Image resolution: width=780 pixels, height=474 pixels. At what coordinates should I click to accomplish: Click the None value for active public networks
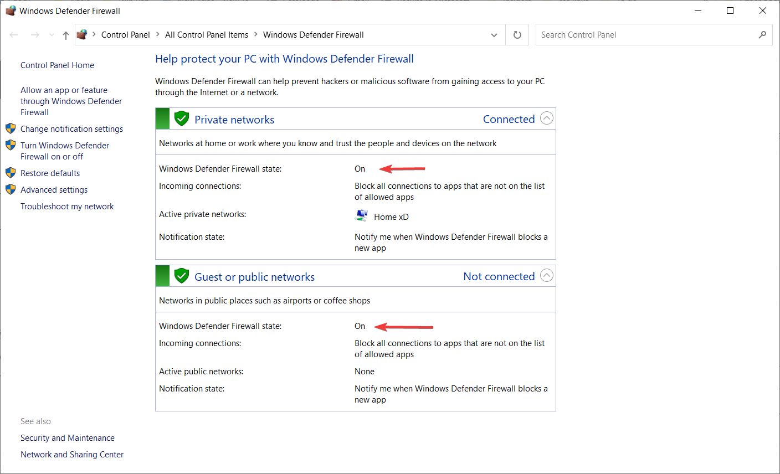coord(365,372)
